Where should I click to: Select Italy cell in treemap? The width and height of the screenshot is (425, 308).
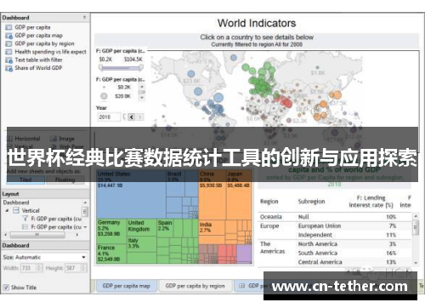click(x=141, y=244)
